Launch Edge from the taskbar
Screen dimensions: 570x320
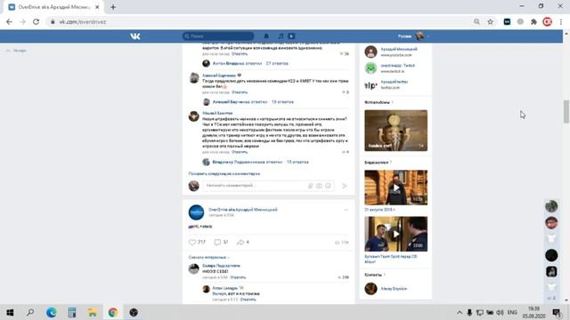click(52, 312)
